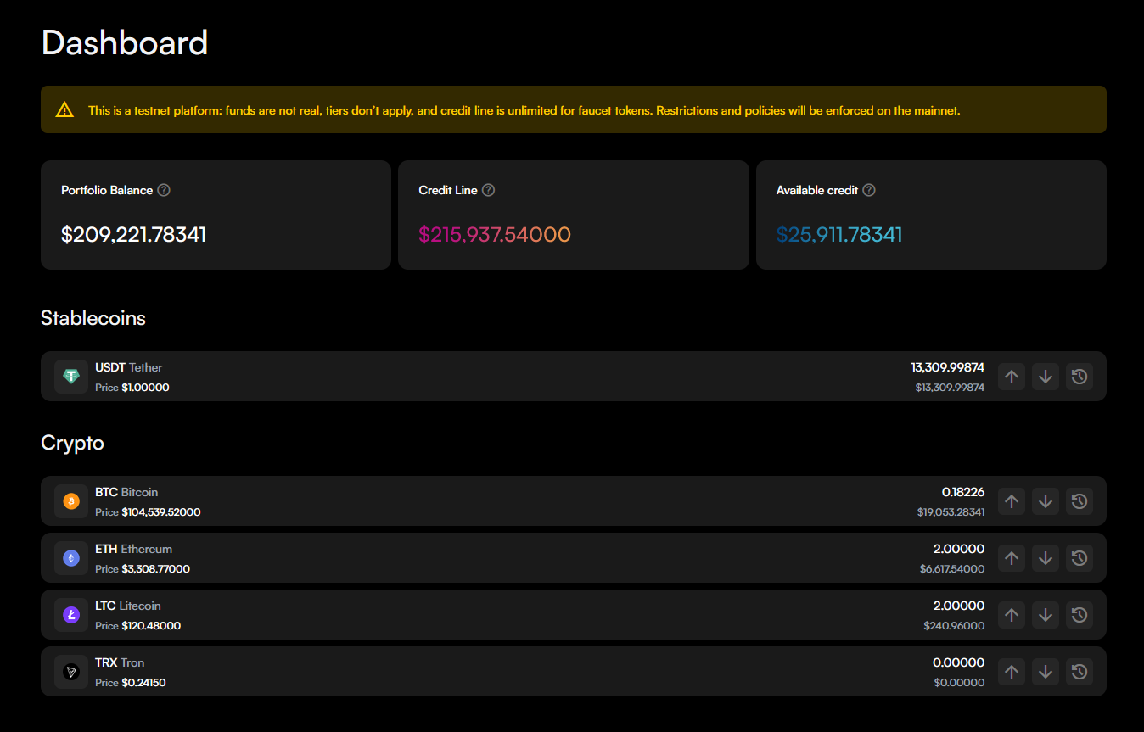Click the down arrow icon for USDT Tether
The height and width of the screenshot is (732, 1144).
click(1046, 377)
